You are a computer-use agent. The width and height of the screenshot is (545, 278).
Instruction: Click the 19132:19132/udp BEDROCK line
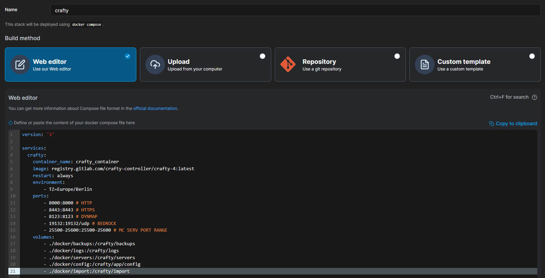(x=80, y=223)
